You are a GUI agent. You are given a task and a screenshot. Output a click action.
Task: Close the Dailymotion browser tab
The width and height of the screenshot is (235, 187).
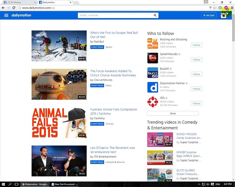[71, 2]
